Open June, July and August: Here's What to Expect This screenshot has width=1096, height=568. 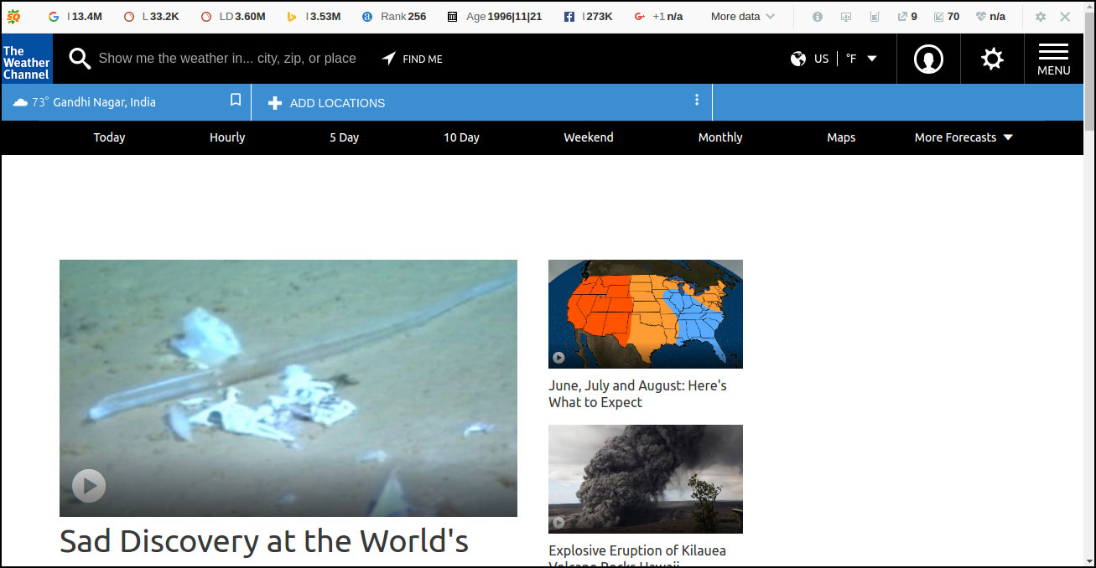pos(637,394)
